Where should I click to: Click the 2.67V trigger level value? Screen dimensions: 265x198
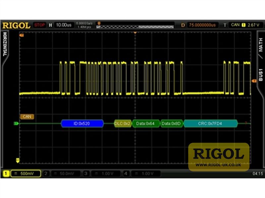pyautogui.click(x=254, y=24)
